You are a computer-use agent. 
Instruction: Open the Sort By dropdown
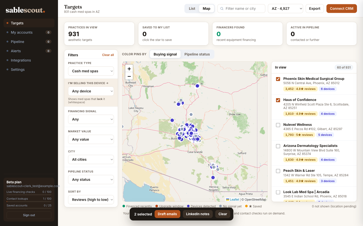point(91,200)
